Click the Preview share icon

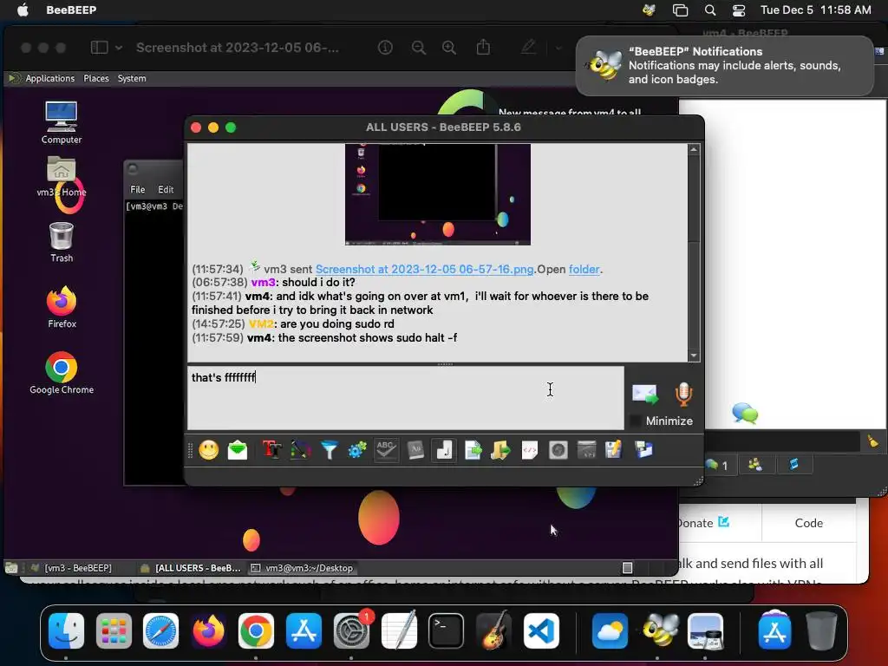(483, 47)
